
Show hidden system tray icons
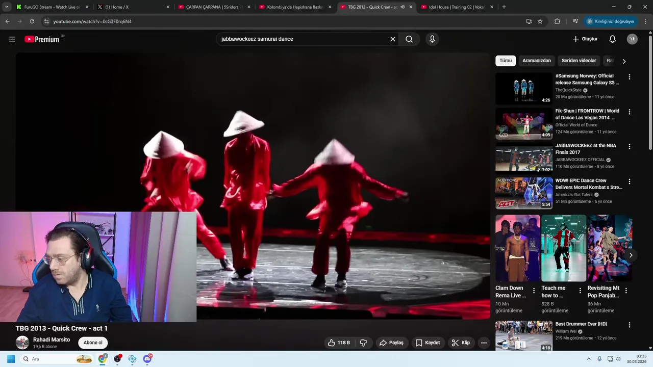tap(588, 359)
